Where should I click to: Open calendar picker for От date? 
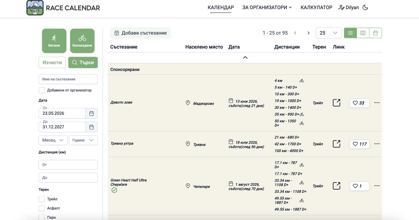(91, 113)
